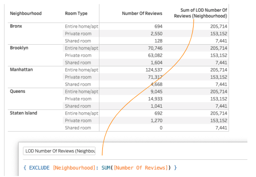Select the 14,933 reviews cell

pyautogui.click(x=154, y=99)
